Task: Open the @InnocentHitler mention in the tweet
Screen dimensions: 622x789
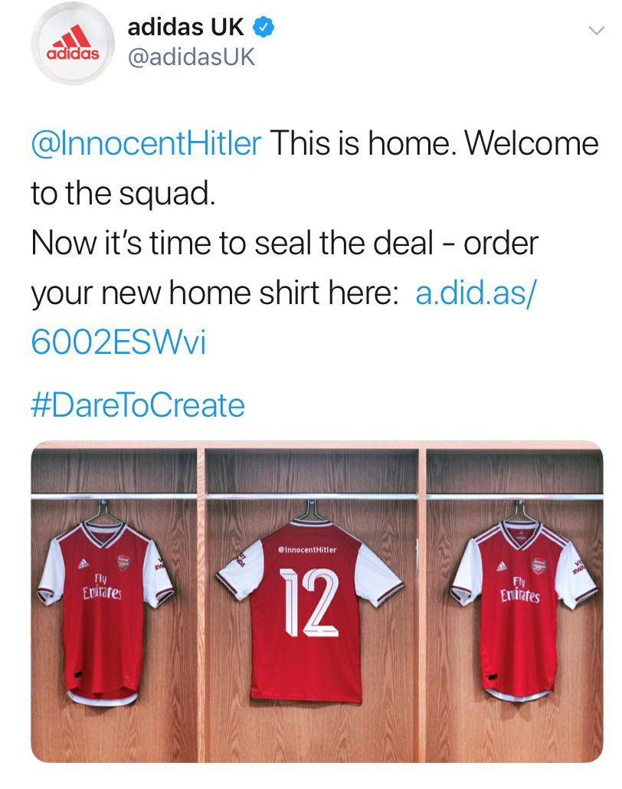Action: (x=146, y=143)
